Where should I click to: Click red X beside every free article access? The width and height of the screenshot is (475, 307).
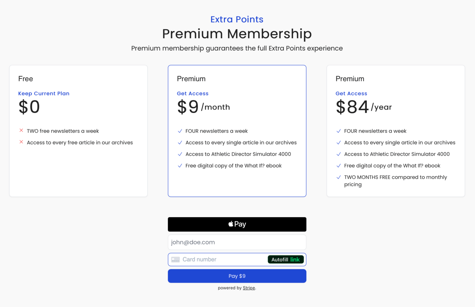pos(21,142)
